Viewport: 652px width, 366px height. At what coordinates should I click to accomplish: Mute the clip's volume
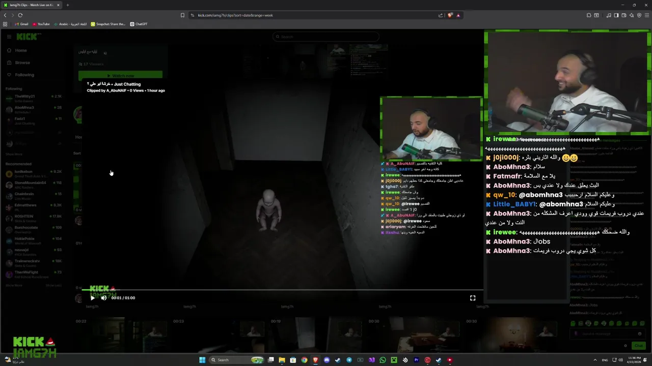point(104,298)
